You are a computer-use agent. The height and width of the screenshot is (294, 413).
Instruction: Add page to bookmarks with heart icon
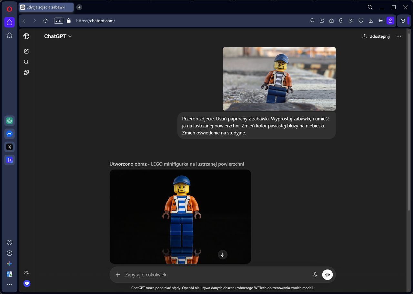pos(361,21)
